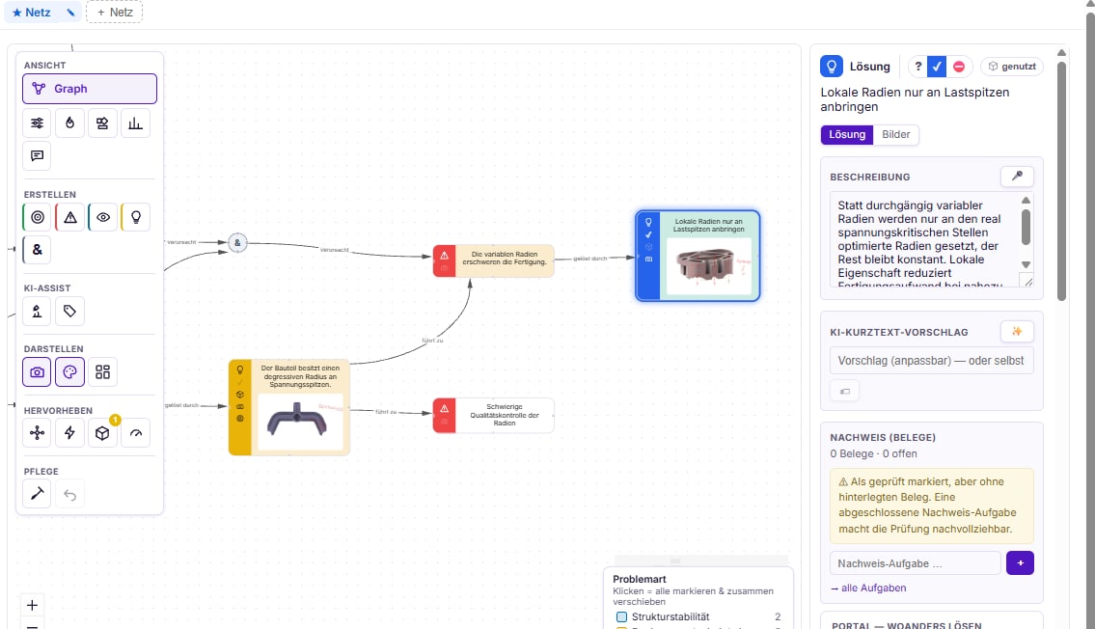Generate KI-Kurztext suggestion with sparkle button
Image resolution: width=1095 pixels, height=629 pixels.
tap(1017, 332)
